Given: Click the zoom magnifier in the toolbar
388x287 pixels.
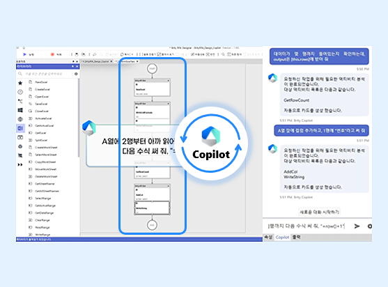Looking at the screenshot, I should 223,54.
